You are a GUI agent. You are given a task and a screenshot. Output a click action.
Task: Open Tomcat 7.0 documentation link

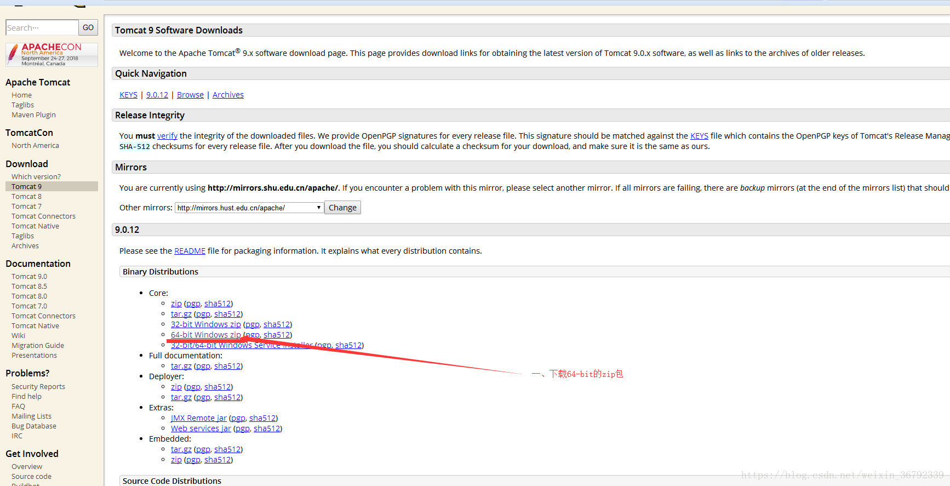(29, 306)
